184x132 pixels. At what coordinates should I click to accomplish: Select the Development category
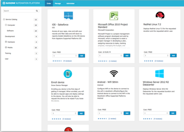pos(10,36)
